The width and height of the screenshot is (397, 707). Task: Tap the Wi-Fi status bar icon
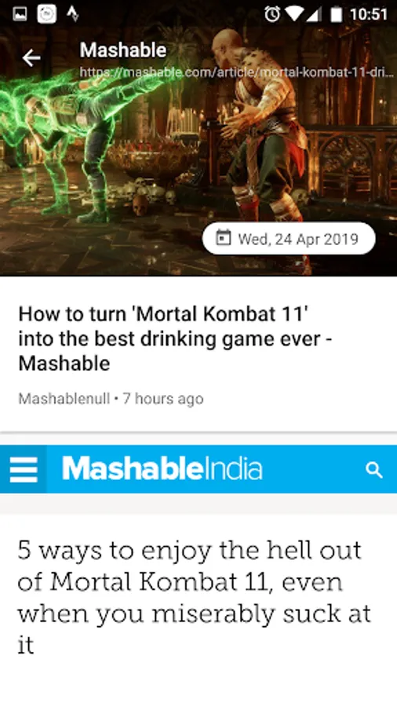pyautogui.click(x=293, y=14)
